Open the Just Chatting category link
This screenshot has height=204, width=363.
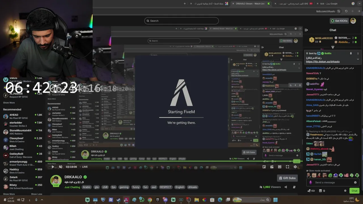(72, 187)
